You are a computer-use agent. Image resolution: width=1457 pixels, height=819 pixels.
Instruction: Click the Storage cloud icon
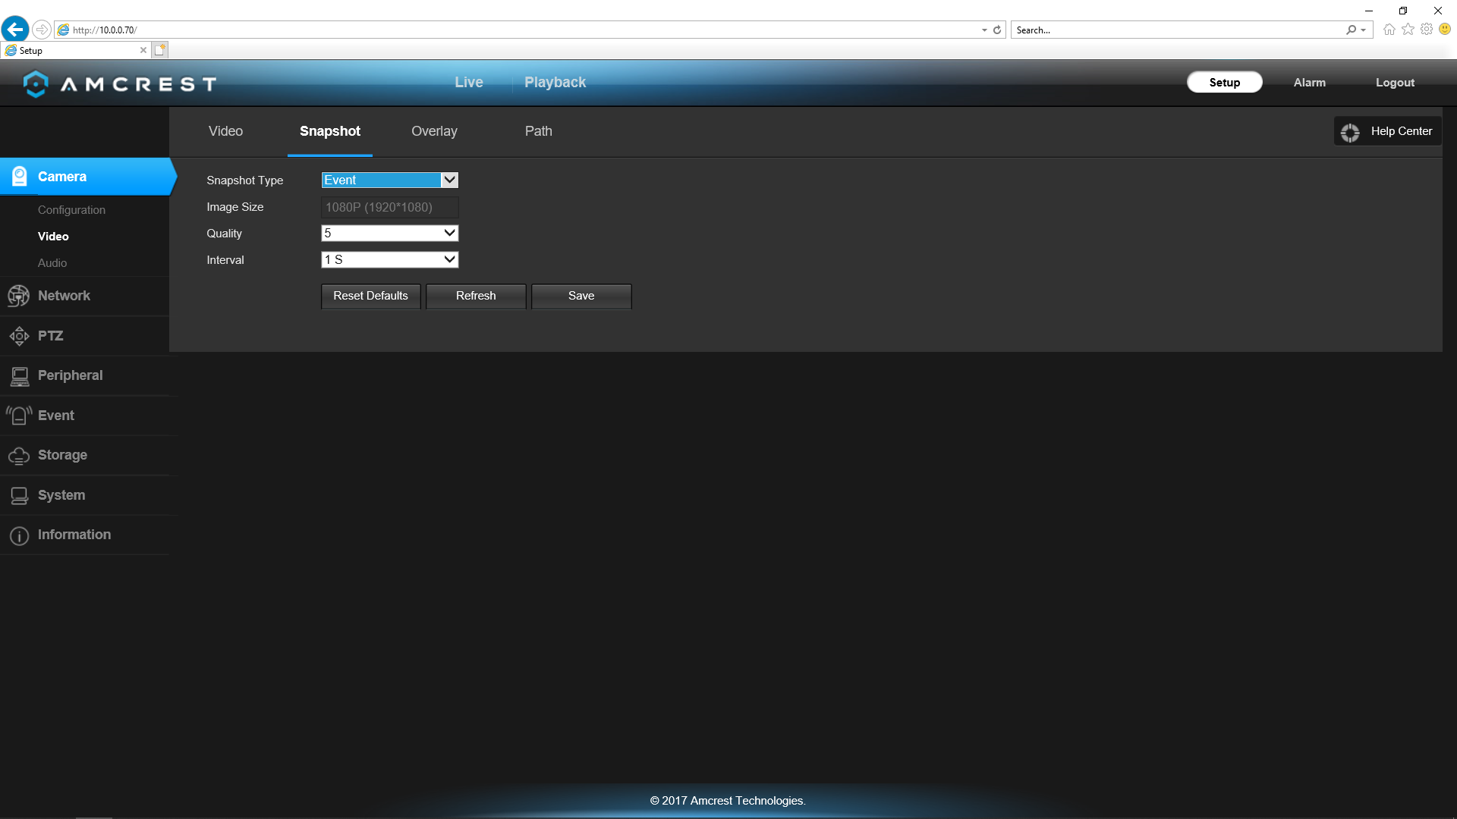pyautogui.click(x=19, y=456)
